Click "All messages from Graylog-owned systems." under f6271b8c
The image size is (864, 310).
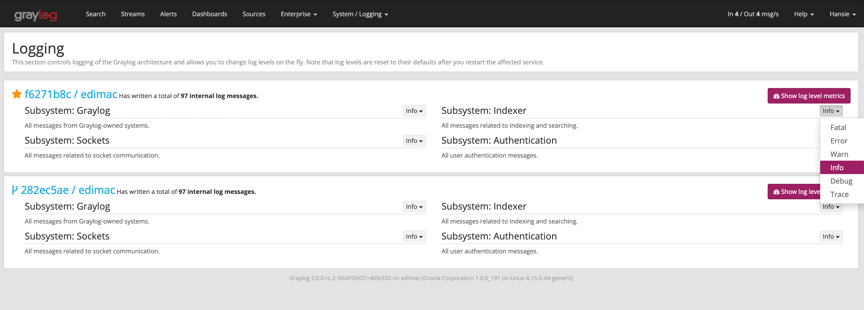tap(87, 126)
